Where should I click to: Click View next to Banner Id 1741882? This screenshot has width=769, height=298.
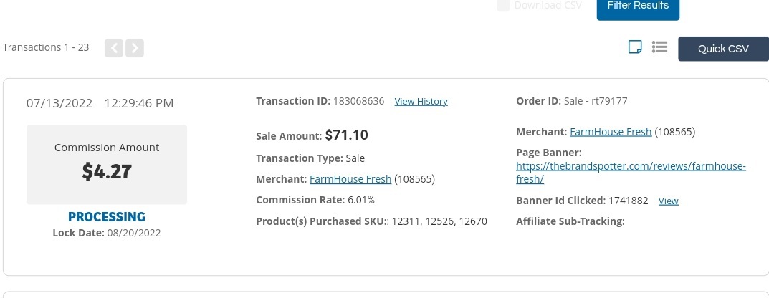(669, 201)
